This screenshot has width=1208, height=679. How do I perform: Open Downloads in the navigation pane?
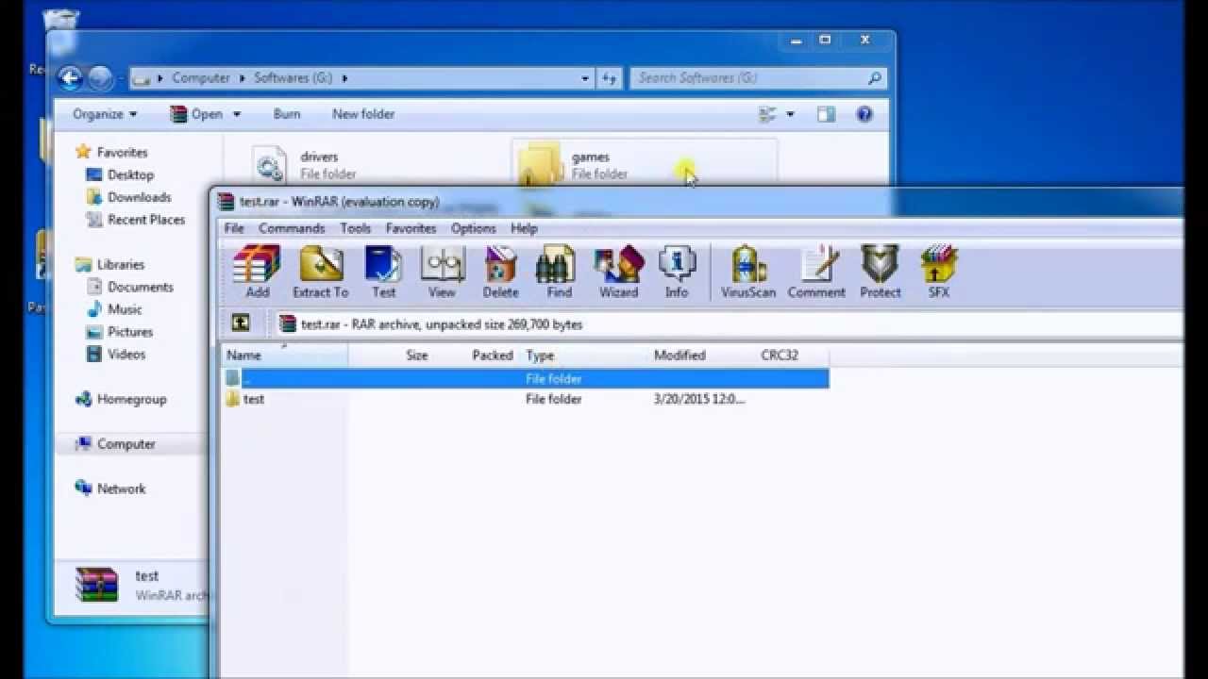coord(128,197)
